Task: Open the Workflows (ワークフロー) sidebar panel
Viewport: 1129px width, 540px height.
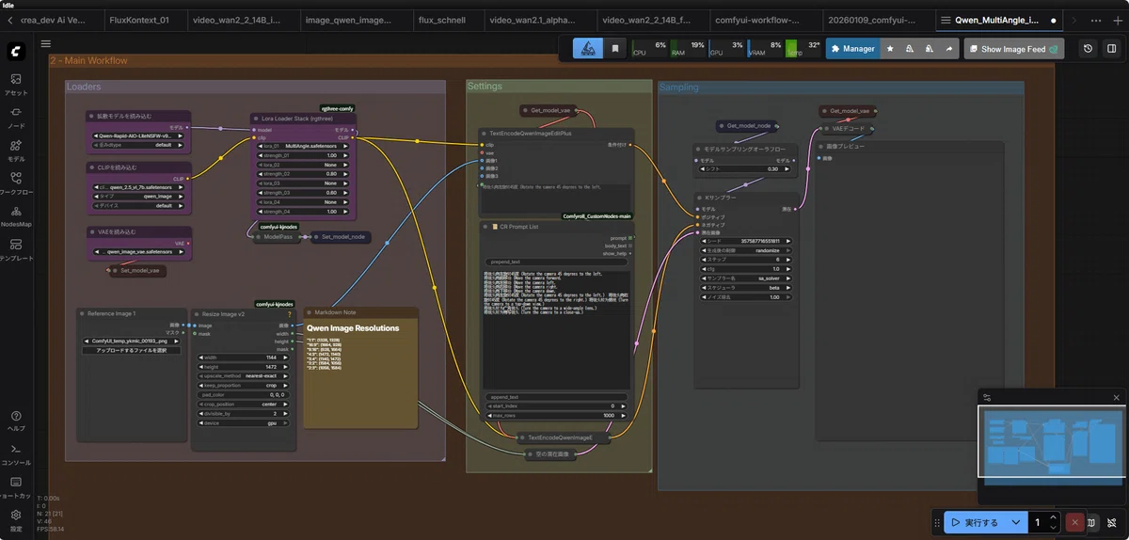Action: [15, 183]
